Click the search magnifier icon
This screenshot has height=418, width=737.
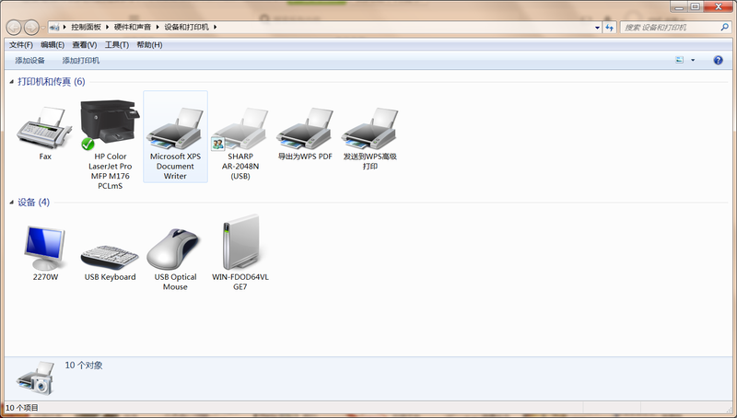point(724,28)
